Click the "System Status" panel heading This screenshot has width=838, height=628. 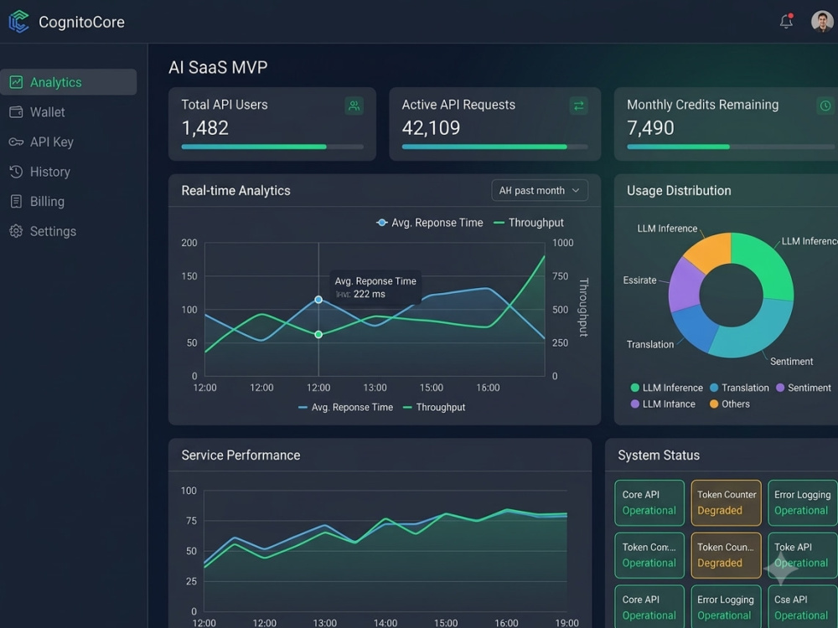(659, 455)
